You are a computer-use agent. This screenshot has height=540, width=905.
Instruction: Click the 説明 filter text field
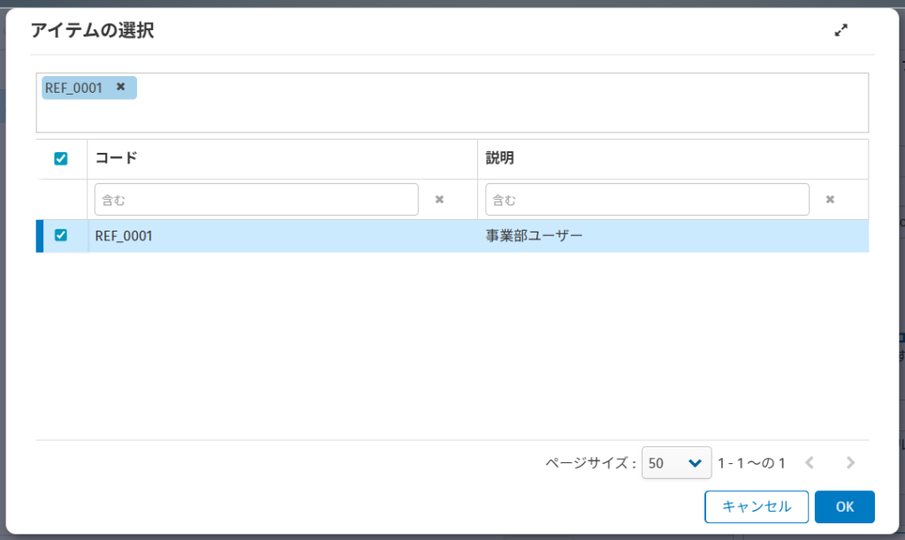coord(647,200)
